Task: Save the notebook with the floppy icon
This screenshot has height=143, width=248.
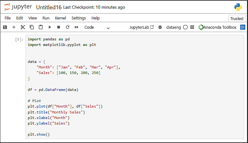Action: (5, 27)
